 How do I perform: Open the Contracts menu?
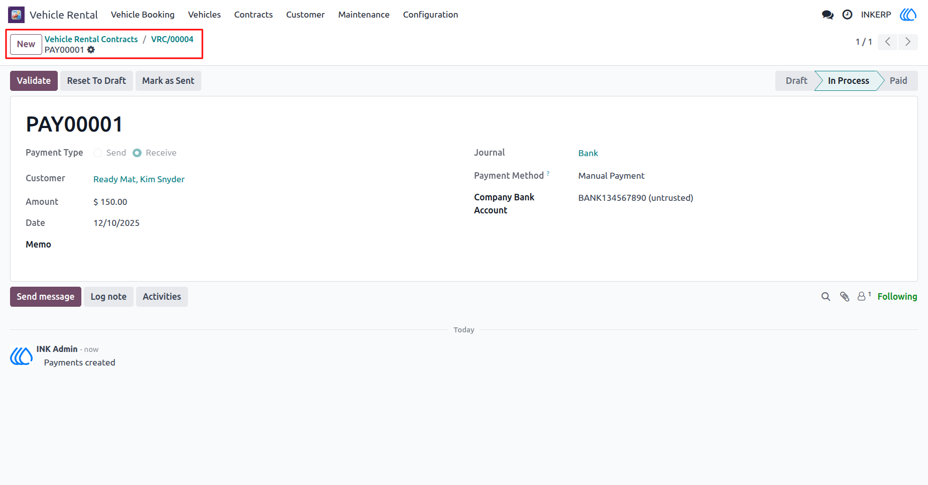pyautogui.click(x=254, y=15)
